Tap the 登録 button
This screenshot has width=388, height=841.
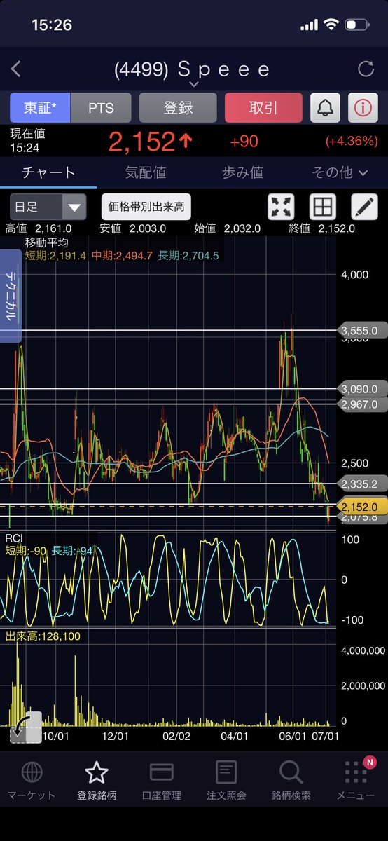coord(178,108)
